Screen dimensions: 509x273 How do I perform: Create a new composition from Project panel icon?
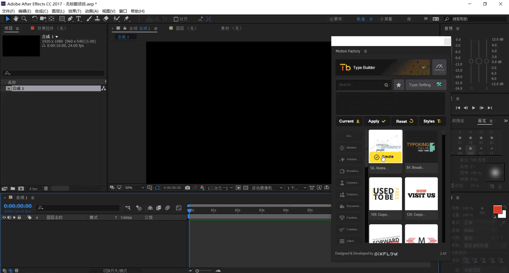[21, 189]
